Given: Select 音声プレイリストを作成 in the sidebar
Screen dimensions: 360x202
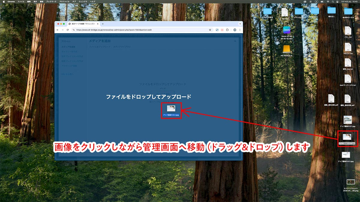Looking at the screenshot, I should [x=72, y=56].
